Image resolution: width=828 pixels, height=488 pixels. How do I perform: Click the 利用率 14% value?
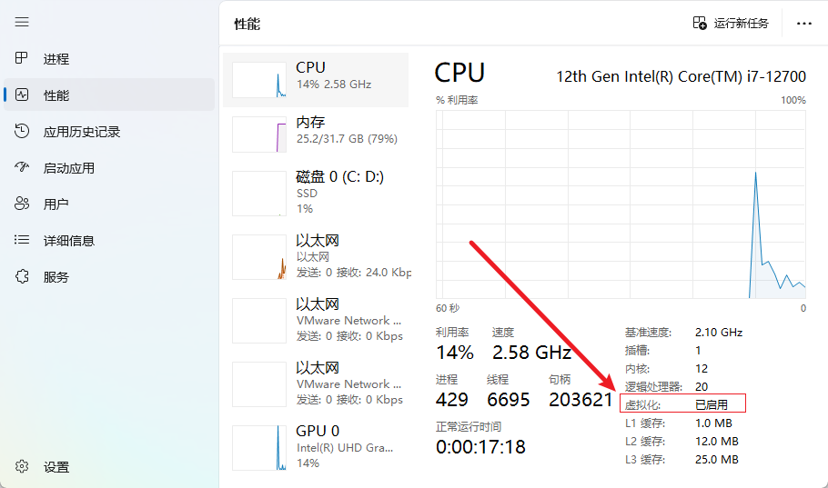point(455,353)
